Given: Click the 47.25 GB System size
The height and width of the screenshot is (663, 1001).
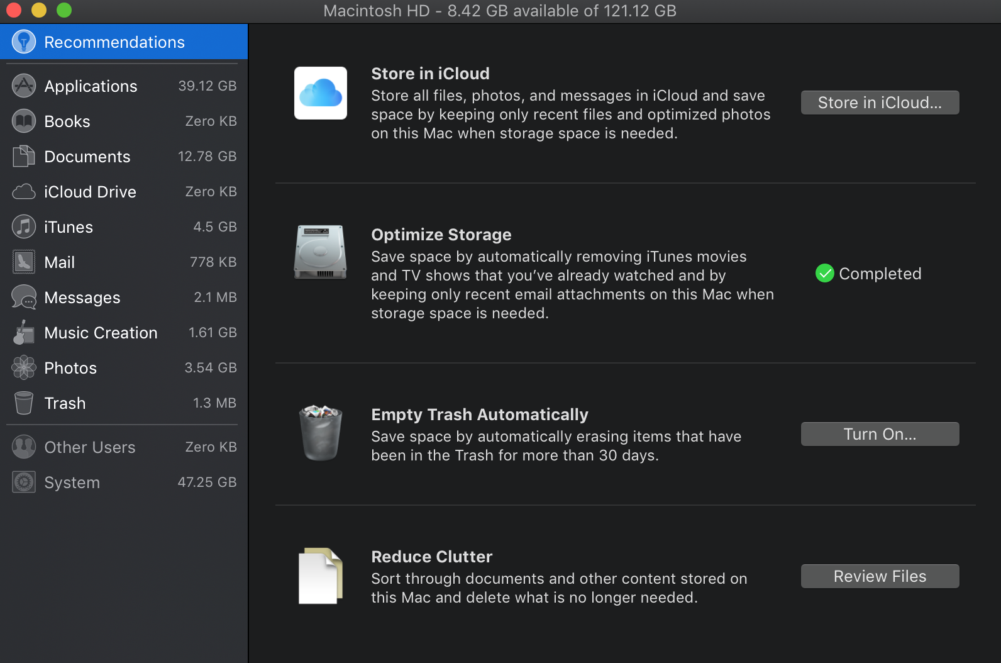Looking at the screenshot, I should pos(207,482).
